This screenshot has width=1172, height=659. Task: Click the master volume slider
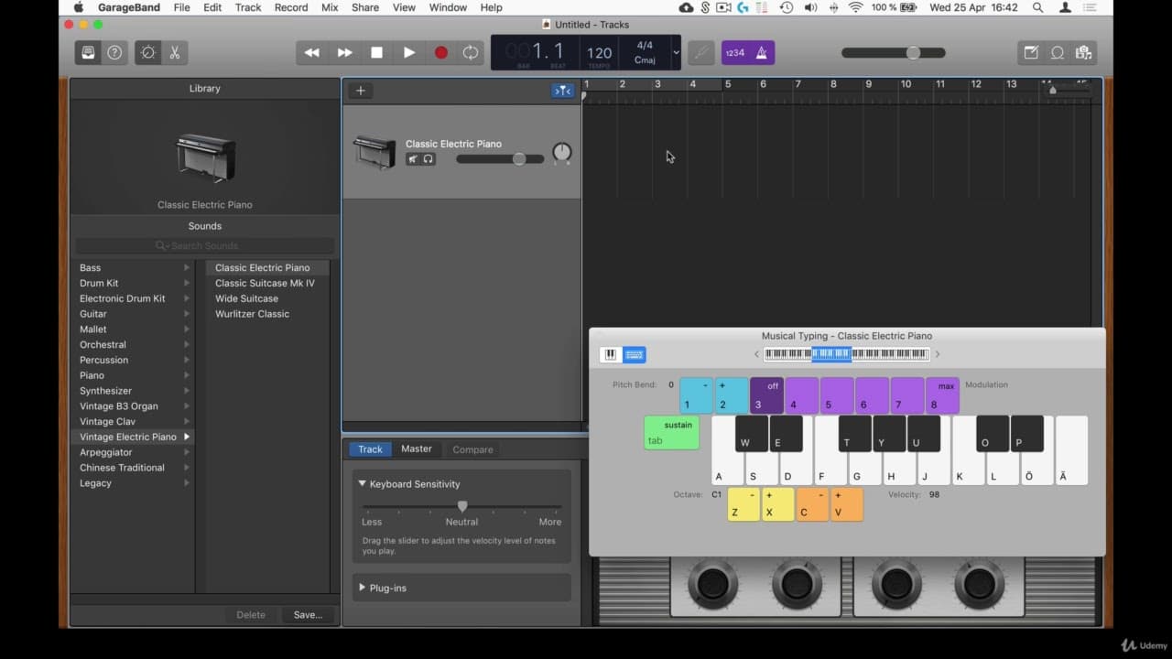(894, 53)
